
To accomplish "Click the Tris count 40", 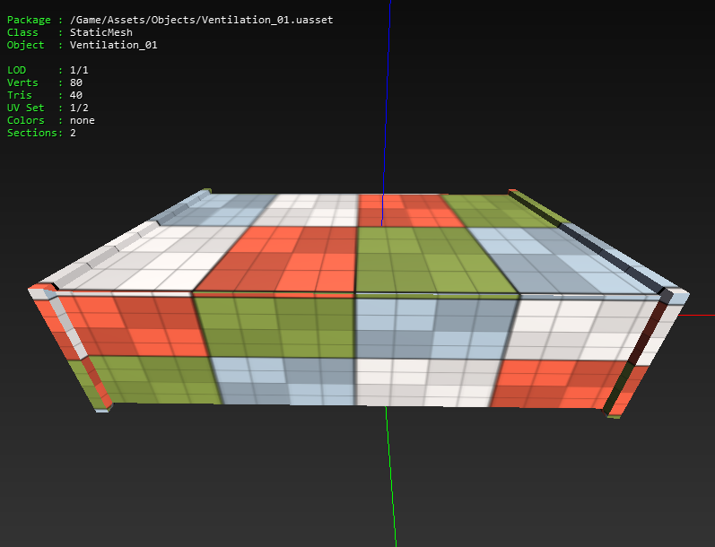I will click(76, 95).
